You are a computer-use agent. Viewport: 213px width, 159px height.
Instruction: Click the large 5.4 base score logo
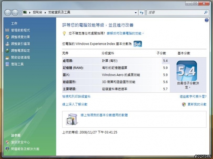pos(187,71)
